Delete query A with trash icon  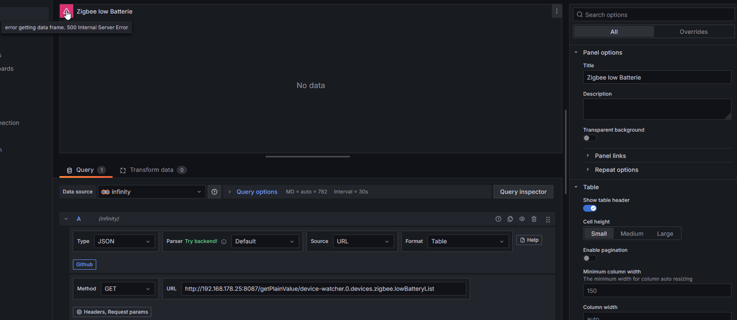(x=534, y=219)
